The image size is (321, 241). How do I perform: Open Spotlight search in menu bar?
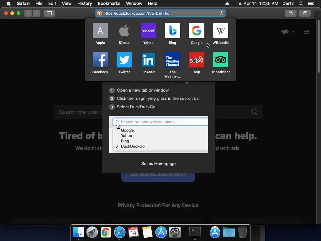[x=301, y=3]
